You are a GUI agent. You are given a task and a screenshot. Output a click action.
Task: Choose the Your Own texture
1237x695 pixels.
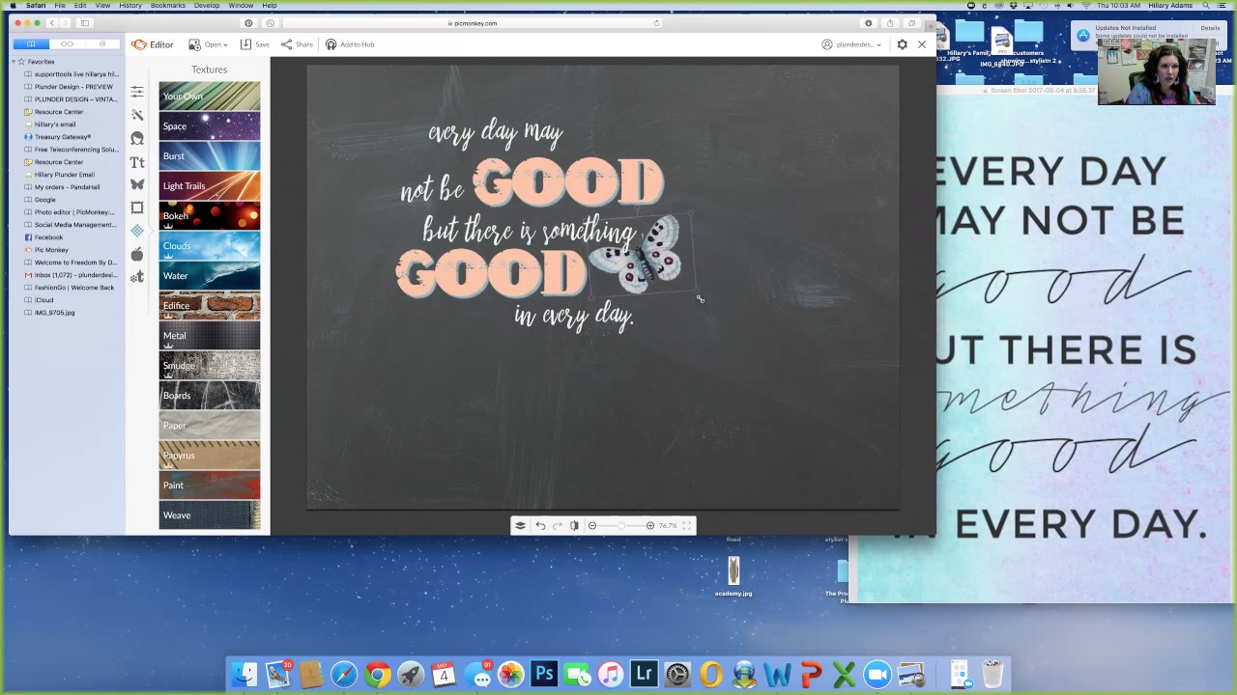210,96
